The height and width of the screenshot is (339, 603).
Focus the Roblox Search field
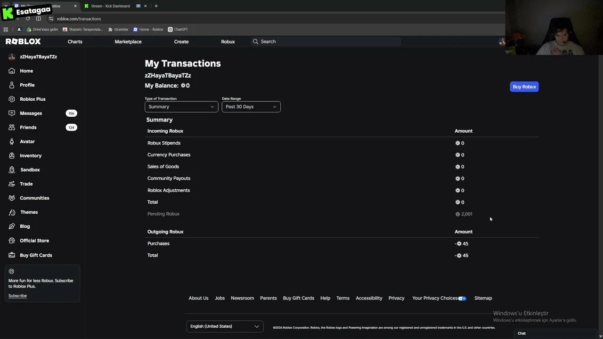click(325, 41)
